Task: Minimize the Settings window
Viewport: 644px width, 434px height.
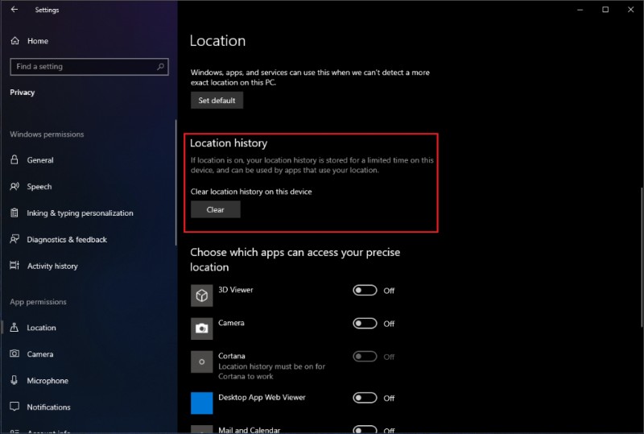Action: coord(580,9)
